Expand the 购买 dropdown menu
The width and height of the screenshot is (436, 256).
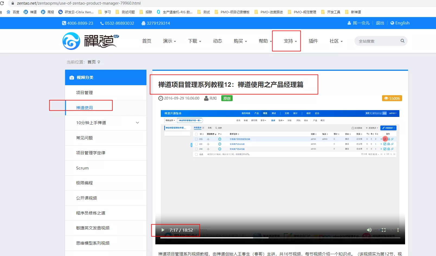coord(241,41)
